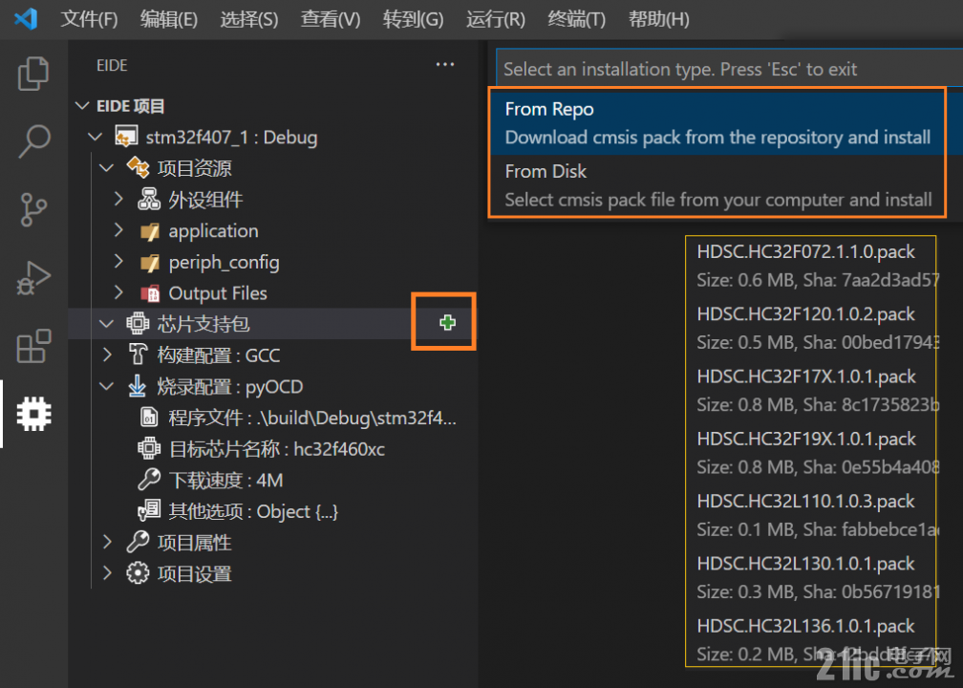
Task: Select HDSC.HC32F072.1.1.0.pack from list
Action: click(x=811, y=266)
